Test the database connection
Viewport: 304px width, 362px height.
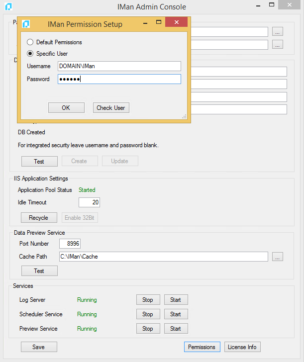tap(39, 161)
